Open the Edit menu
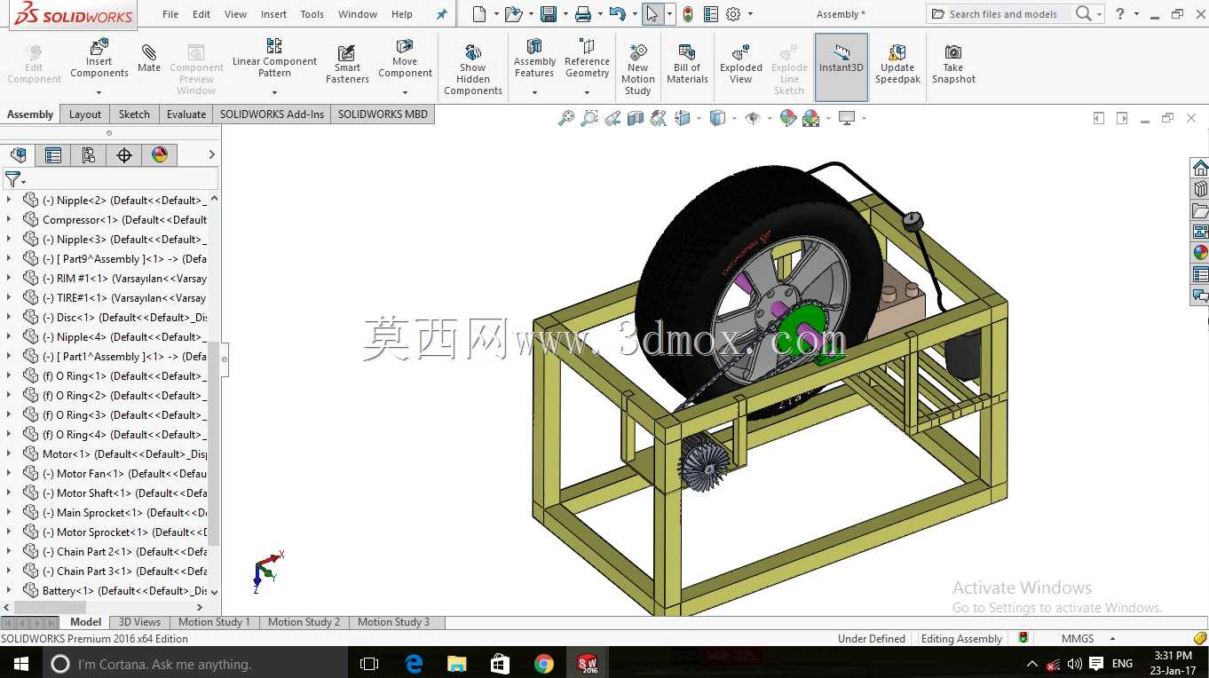This screenshot has width=1209, height=678. tap(201, 14)
